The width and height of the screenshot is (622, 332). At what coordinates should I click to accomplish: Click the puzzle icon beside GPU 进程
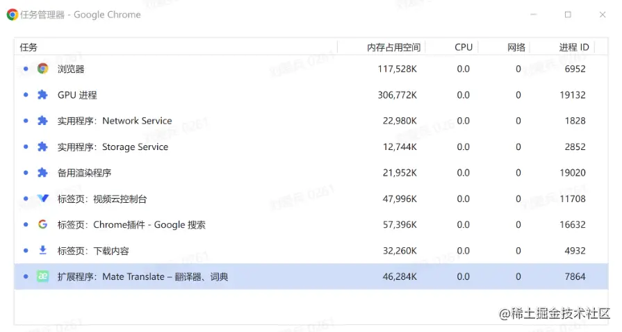[42, 94]
